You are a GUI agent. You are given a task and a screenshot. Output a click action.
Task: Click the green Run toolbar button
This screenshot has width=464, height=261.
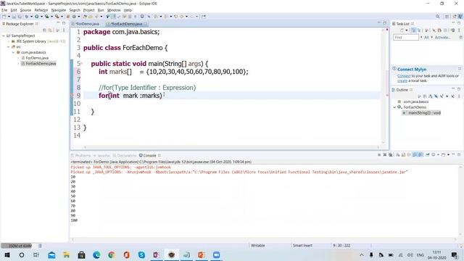pyautogui.click(x=37, y=17)
